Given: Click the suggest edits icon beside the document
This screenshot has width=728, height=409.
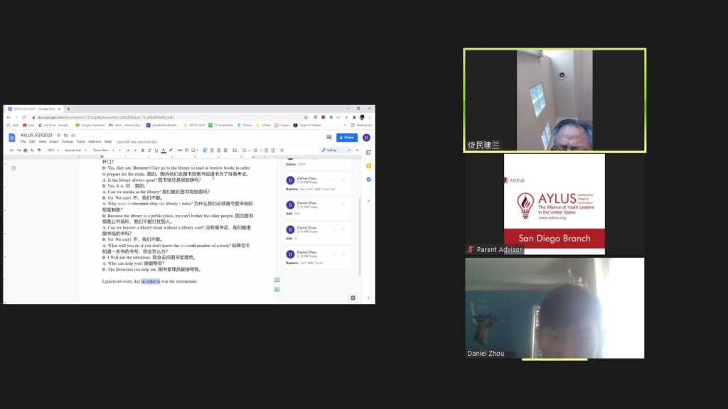Looking at the screenshot, I should 277,290.
